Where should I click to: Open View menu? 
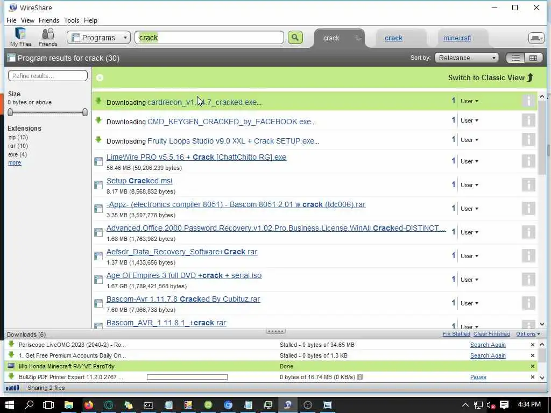tap(27, 20)
